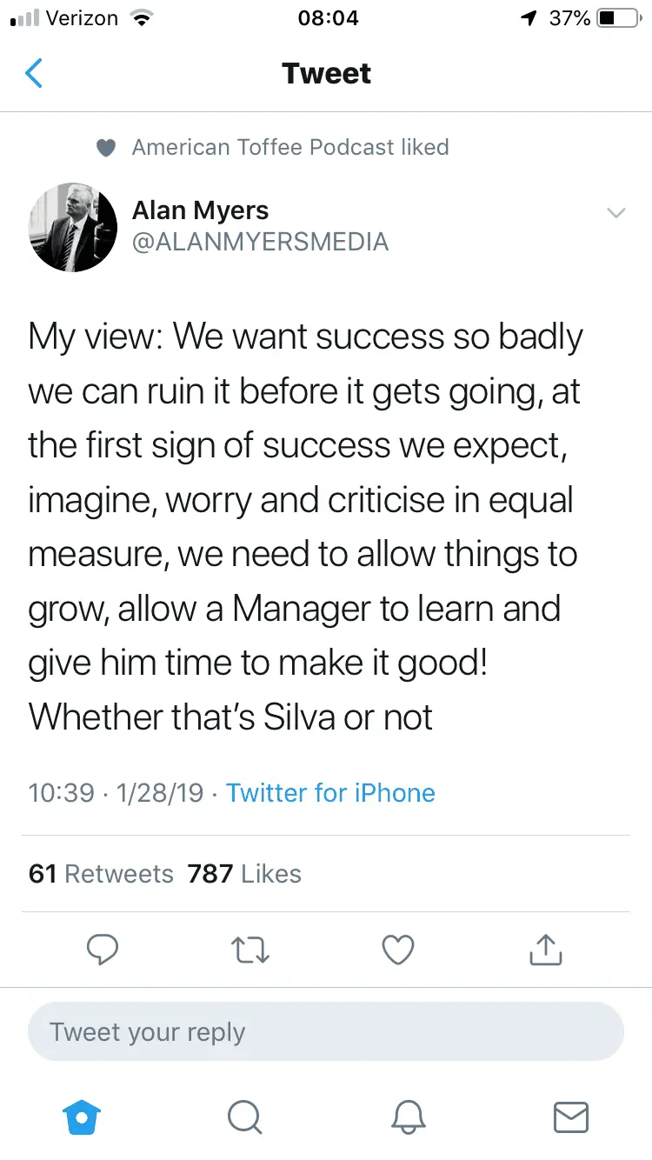
Task: Open Alan Myers' profile picture
Action: [73, 228]
